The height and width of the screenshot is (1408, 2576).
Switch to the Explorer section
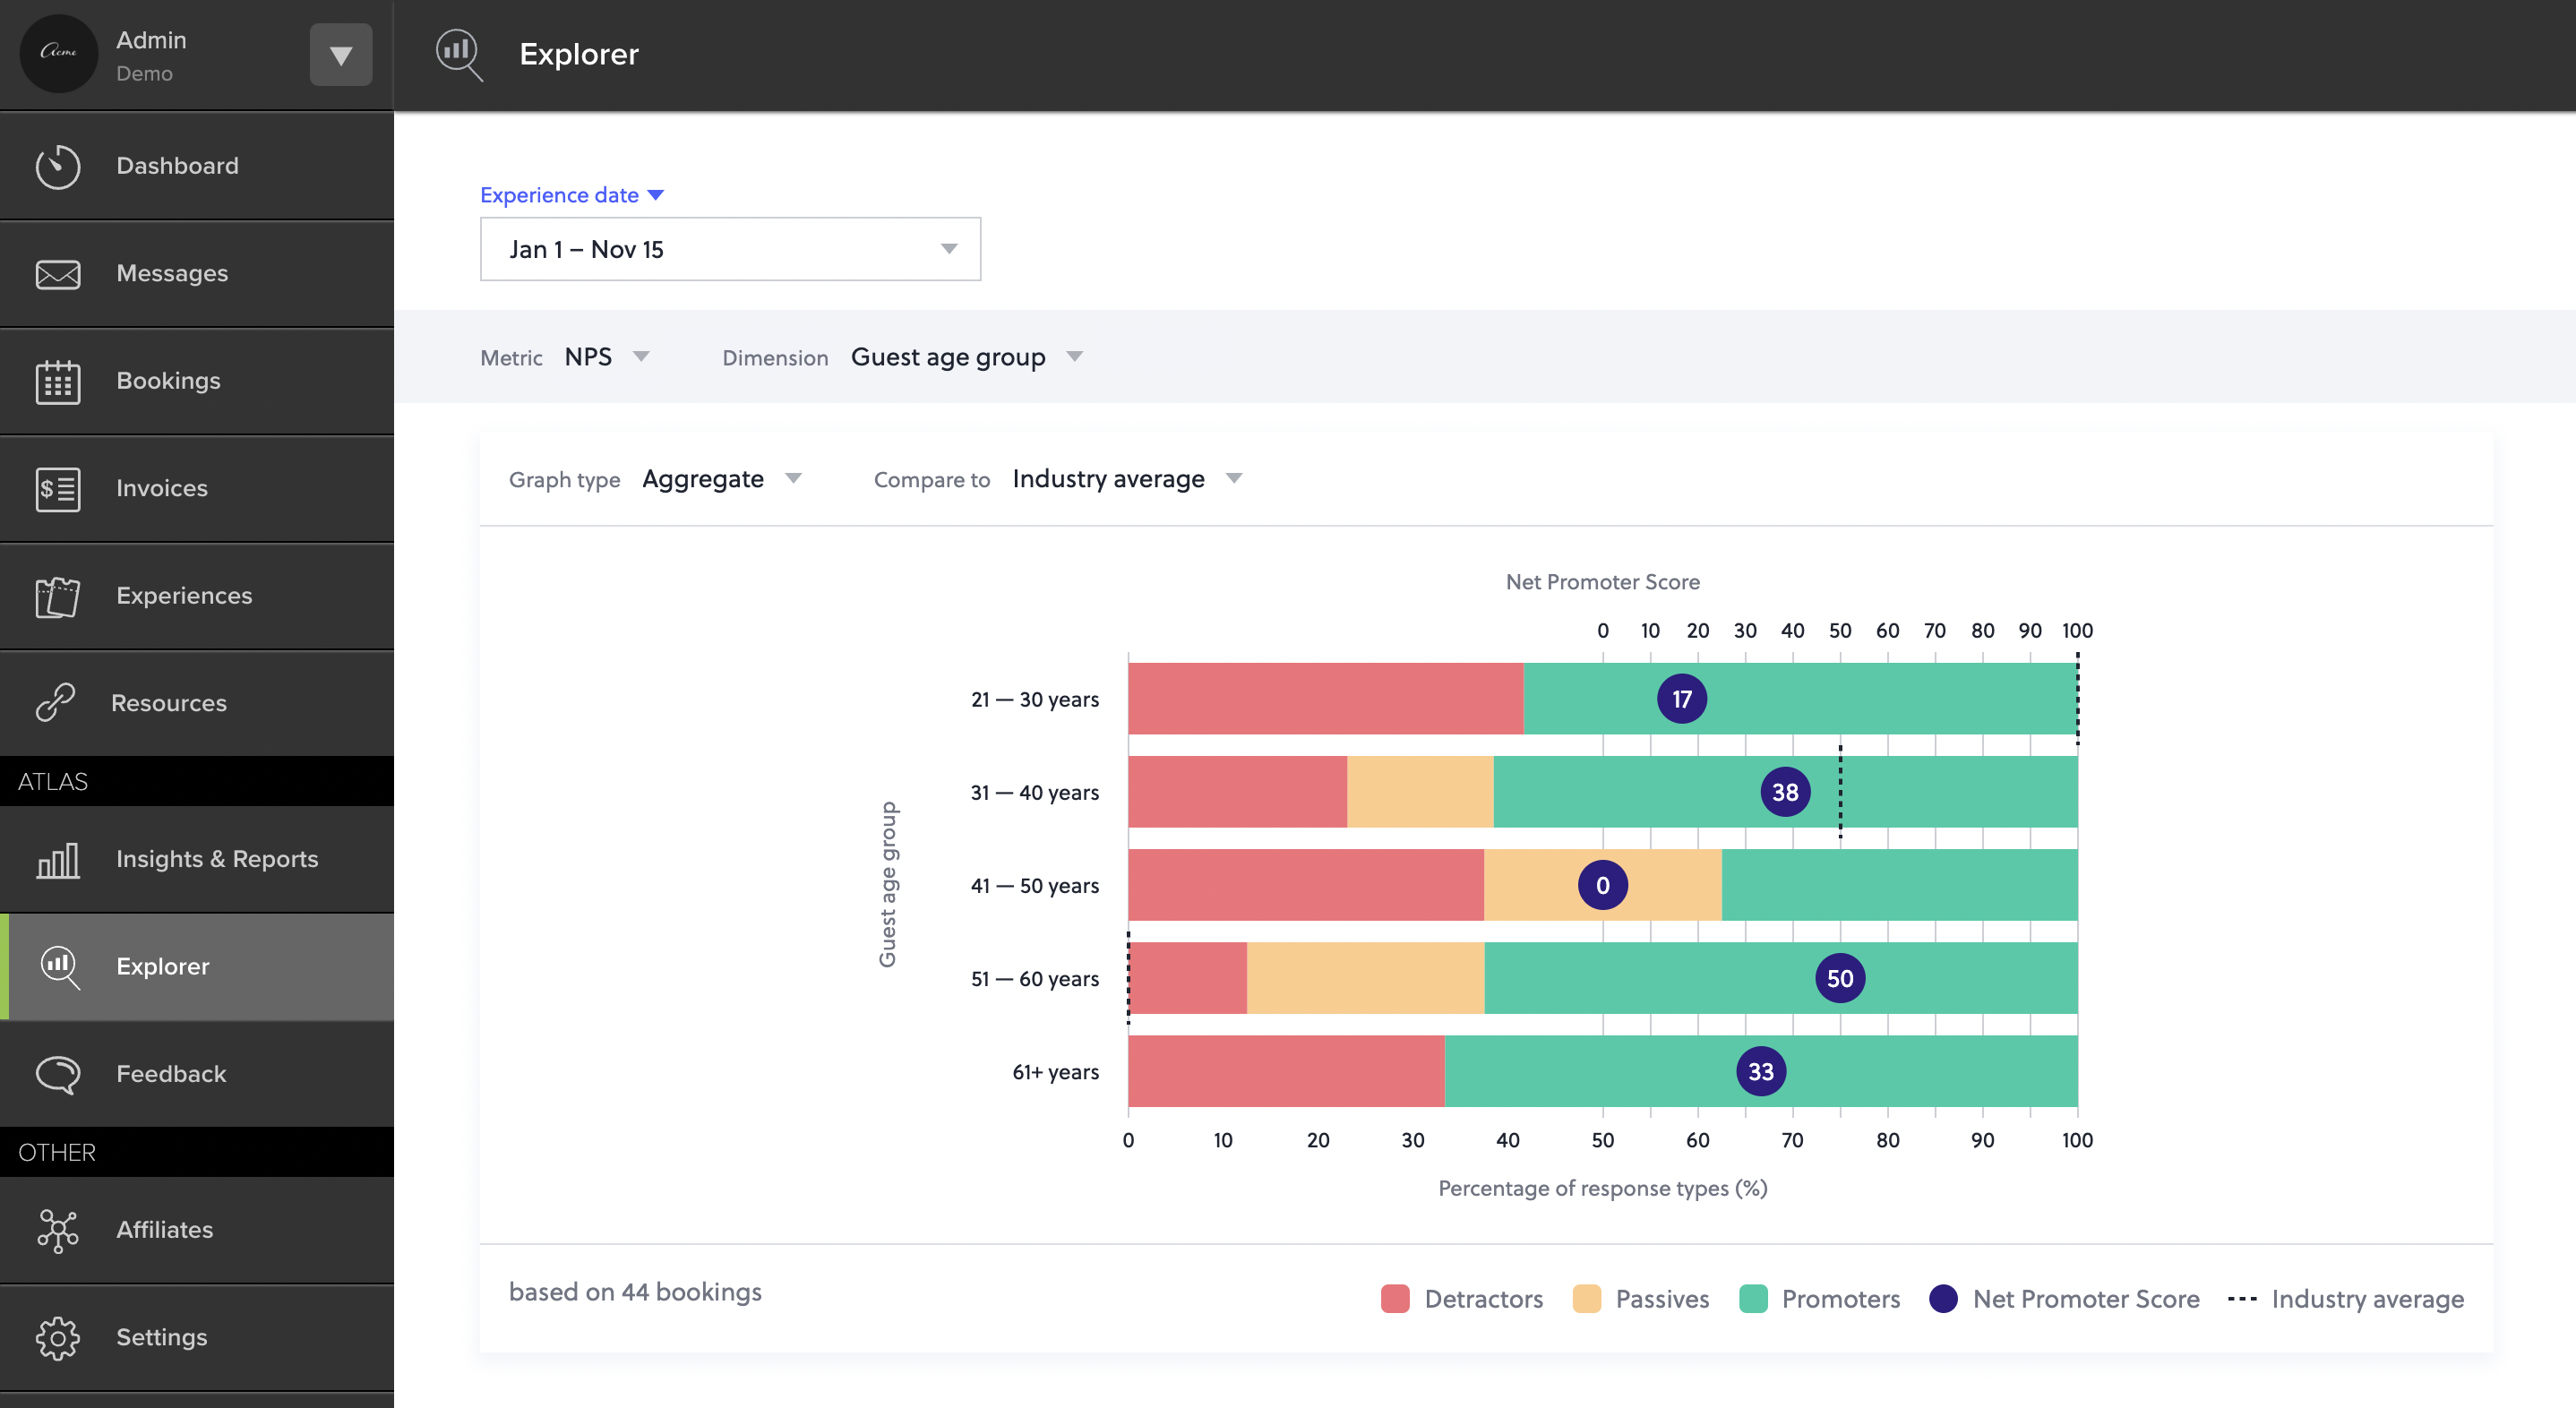pos(163,966)
